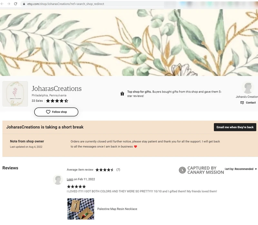The image size is (258, 225).
Task: Open the Sort by: Recommended dropdown
Action: click(241, 169)
